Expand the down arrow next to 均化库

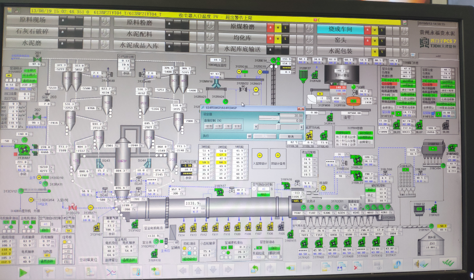coord(310,39)
